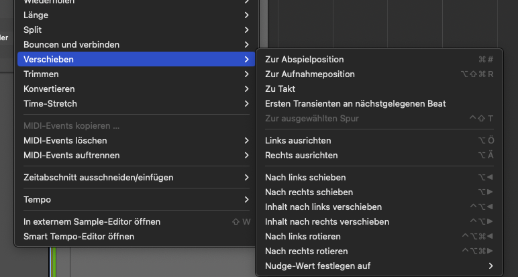Choose Inhalt nach rechts verschieben

tap(379, 221)
